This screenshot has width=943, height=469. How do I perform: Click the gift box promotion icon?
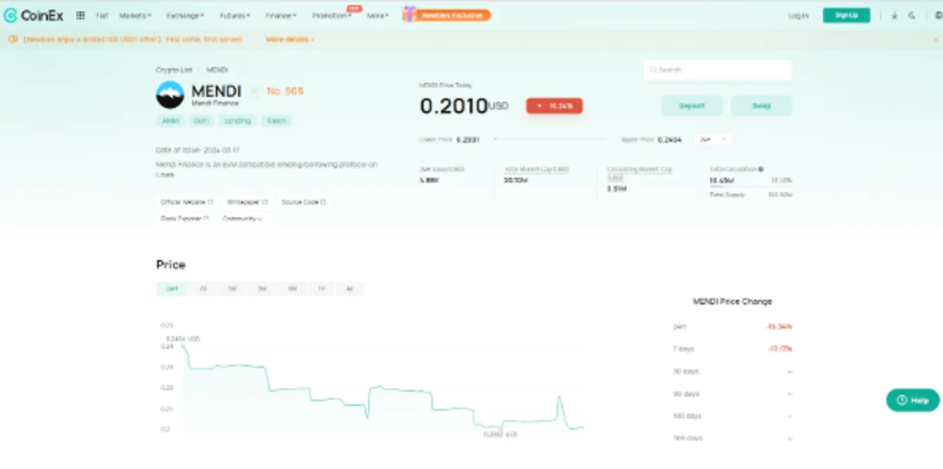pos(409,14)
